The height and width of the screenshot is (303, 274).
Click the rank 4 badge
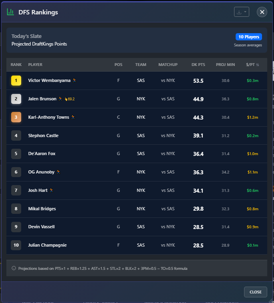point(16,136)
